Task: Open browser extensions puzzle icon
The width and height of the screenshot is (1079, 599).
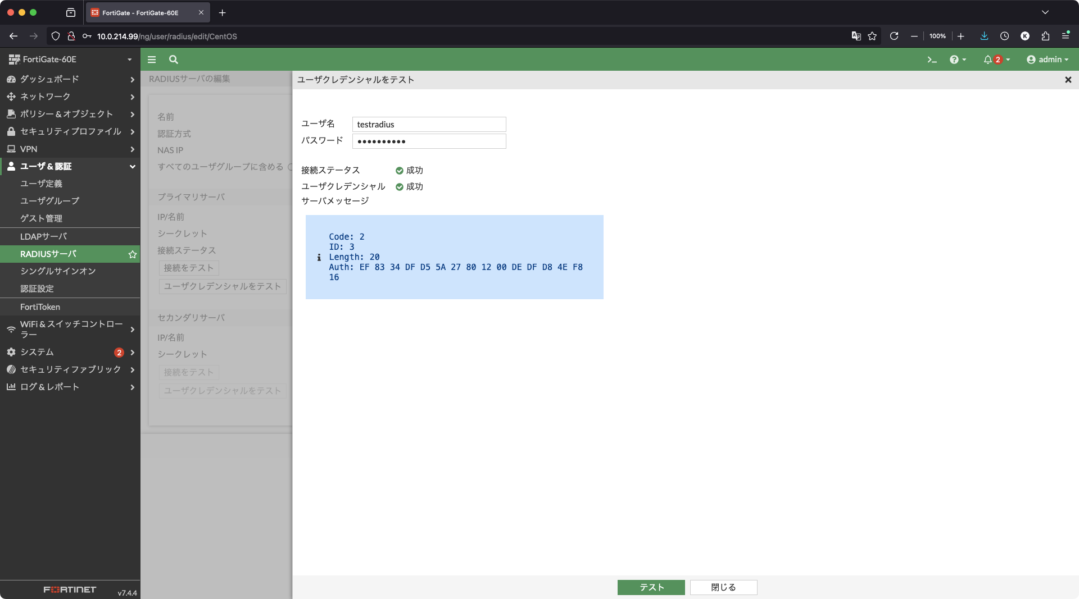Action: [1045, 36]
